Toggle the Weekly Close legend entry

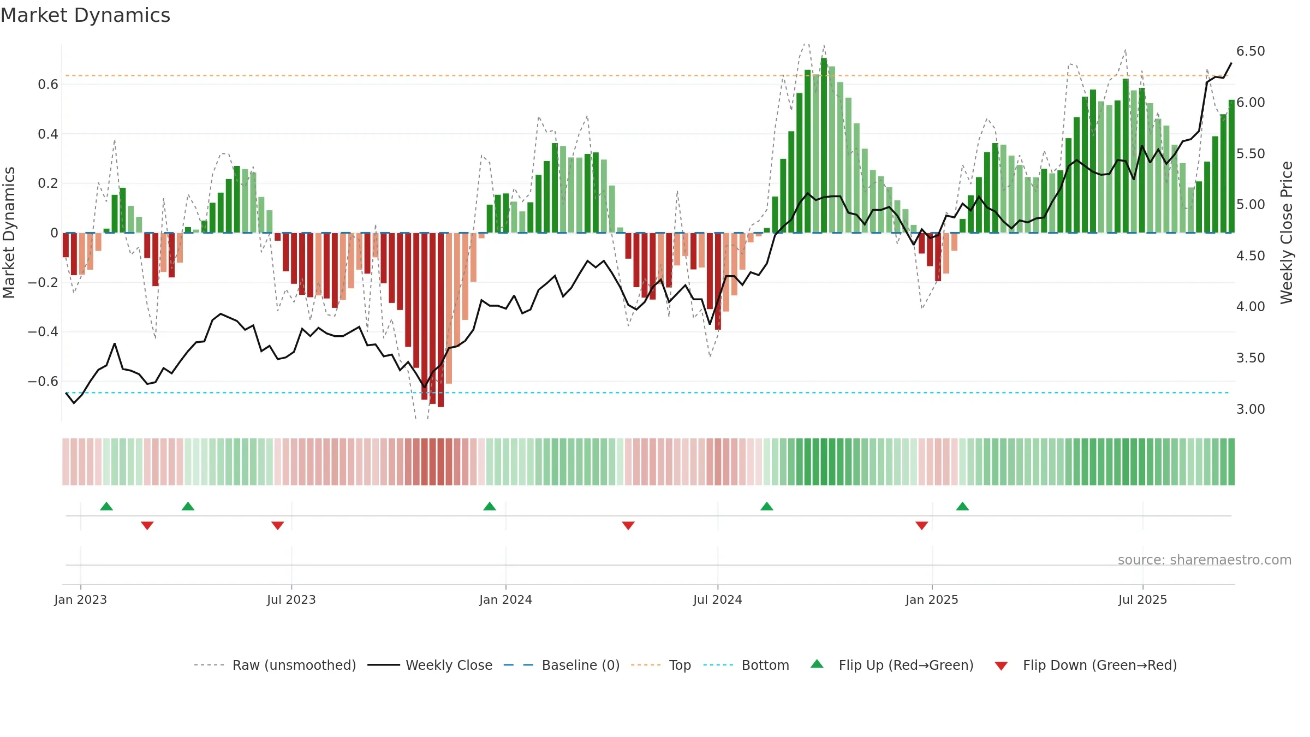coord(430,665)
